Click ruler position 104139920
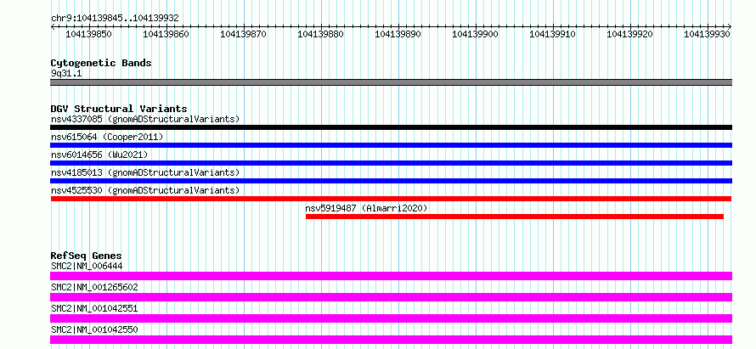 pos(629,34)
